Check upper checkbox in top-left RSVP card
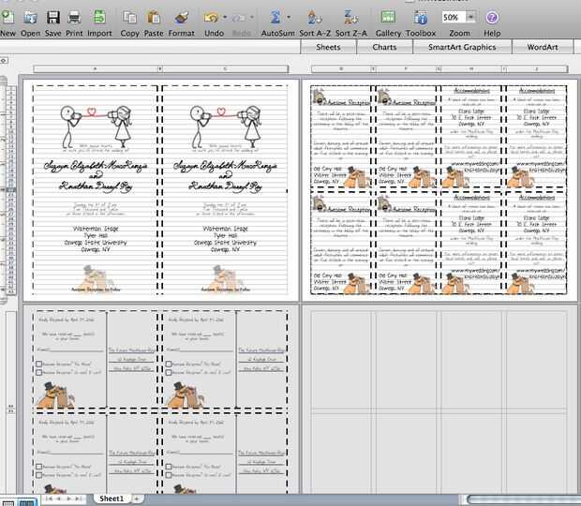The width and height of the screenshot is (581, 506). tap(39, 364)
